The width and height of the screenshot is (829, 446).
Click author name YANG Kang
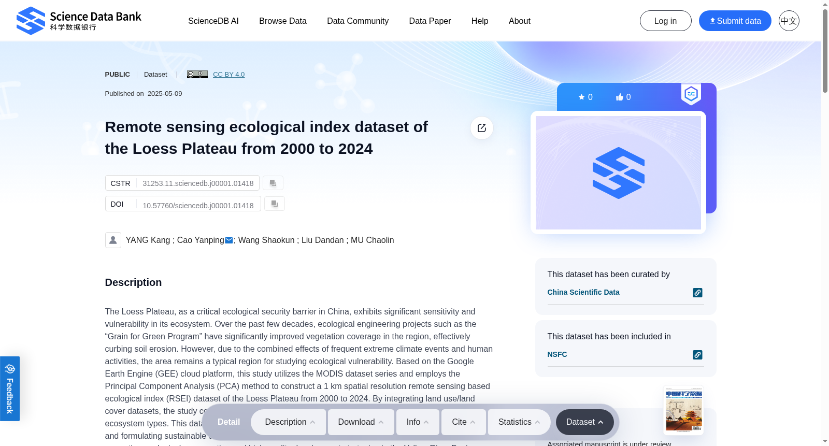click(148, 240)
